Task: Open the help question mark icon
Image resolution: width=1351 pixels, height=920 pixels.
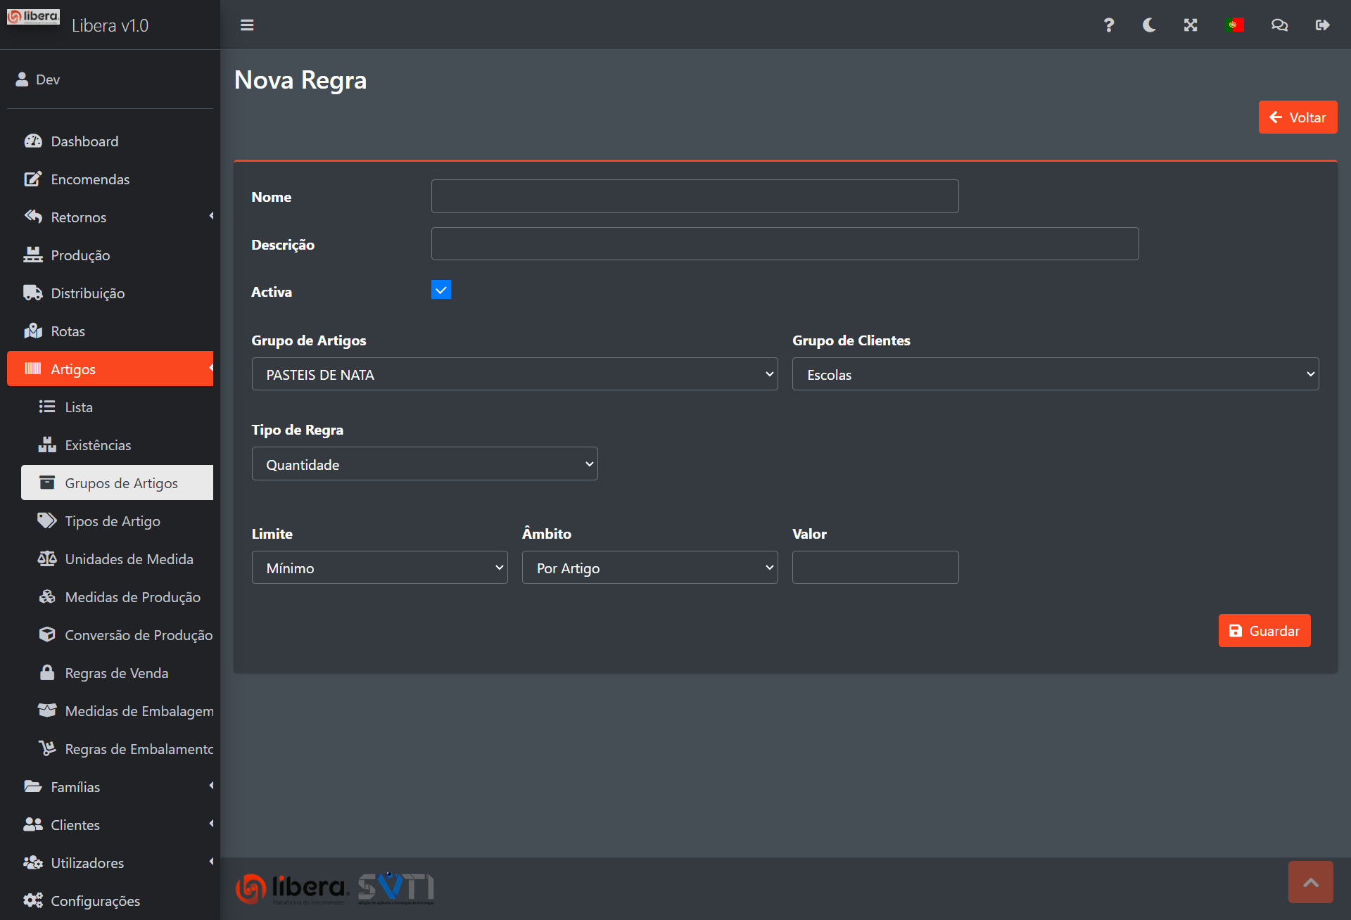Action: click(x=1108, y=25)
